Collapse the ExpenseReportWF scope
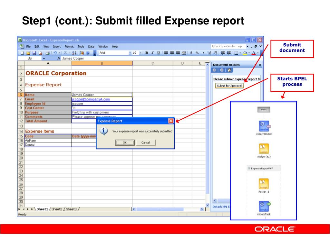Image resolution: width=330 pixels, height=247 pixels. pyautogui.click(x=249, y=169)
